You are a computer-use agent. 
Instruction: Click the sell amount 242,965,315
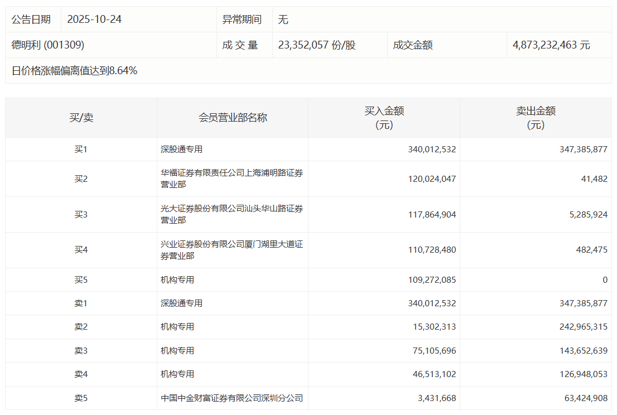(579, 327)
